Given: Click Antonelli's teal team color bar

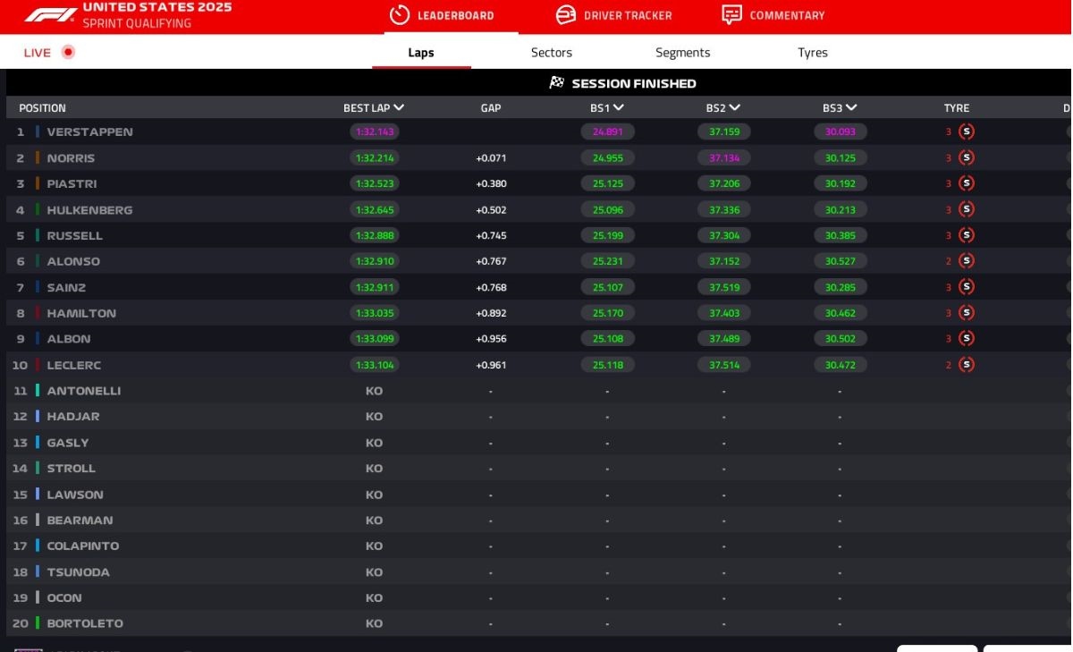Looking at the screenshot, I should tap(38, 391).
